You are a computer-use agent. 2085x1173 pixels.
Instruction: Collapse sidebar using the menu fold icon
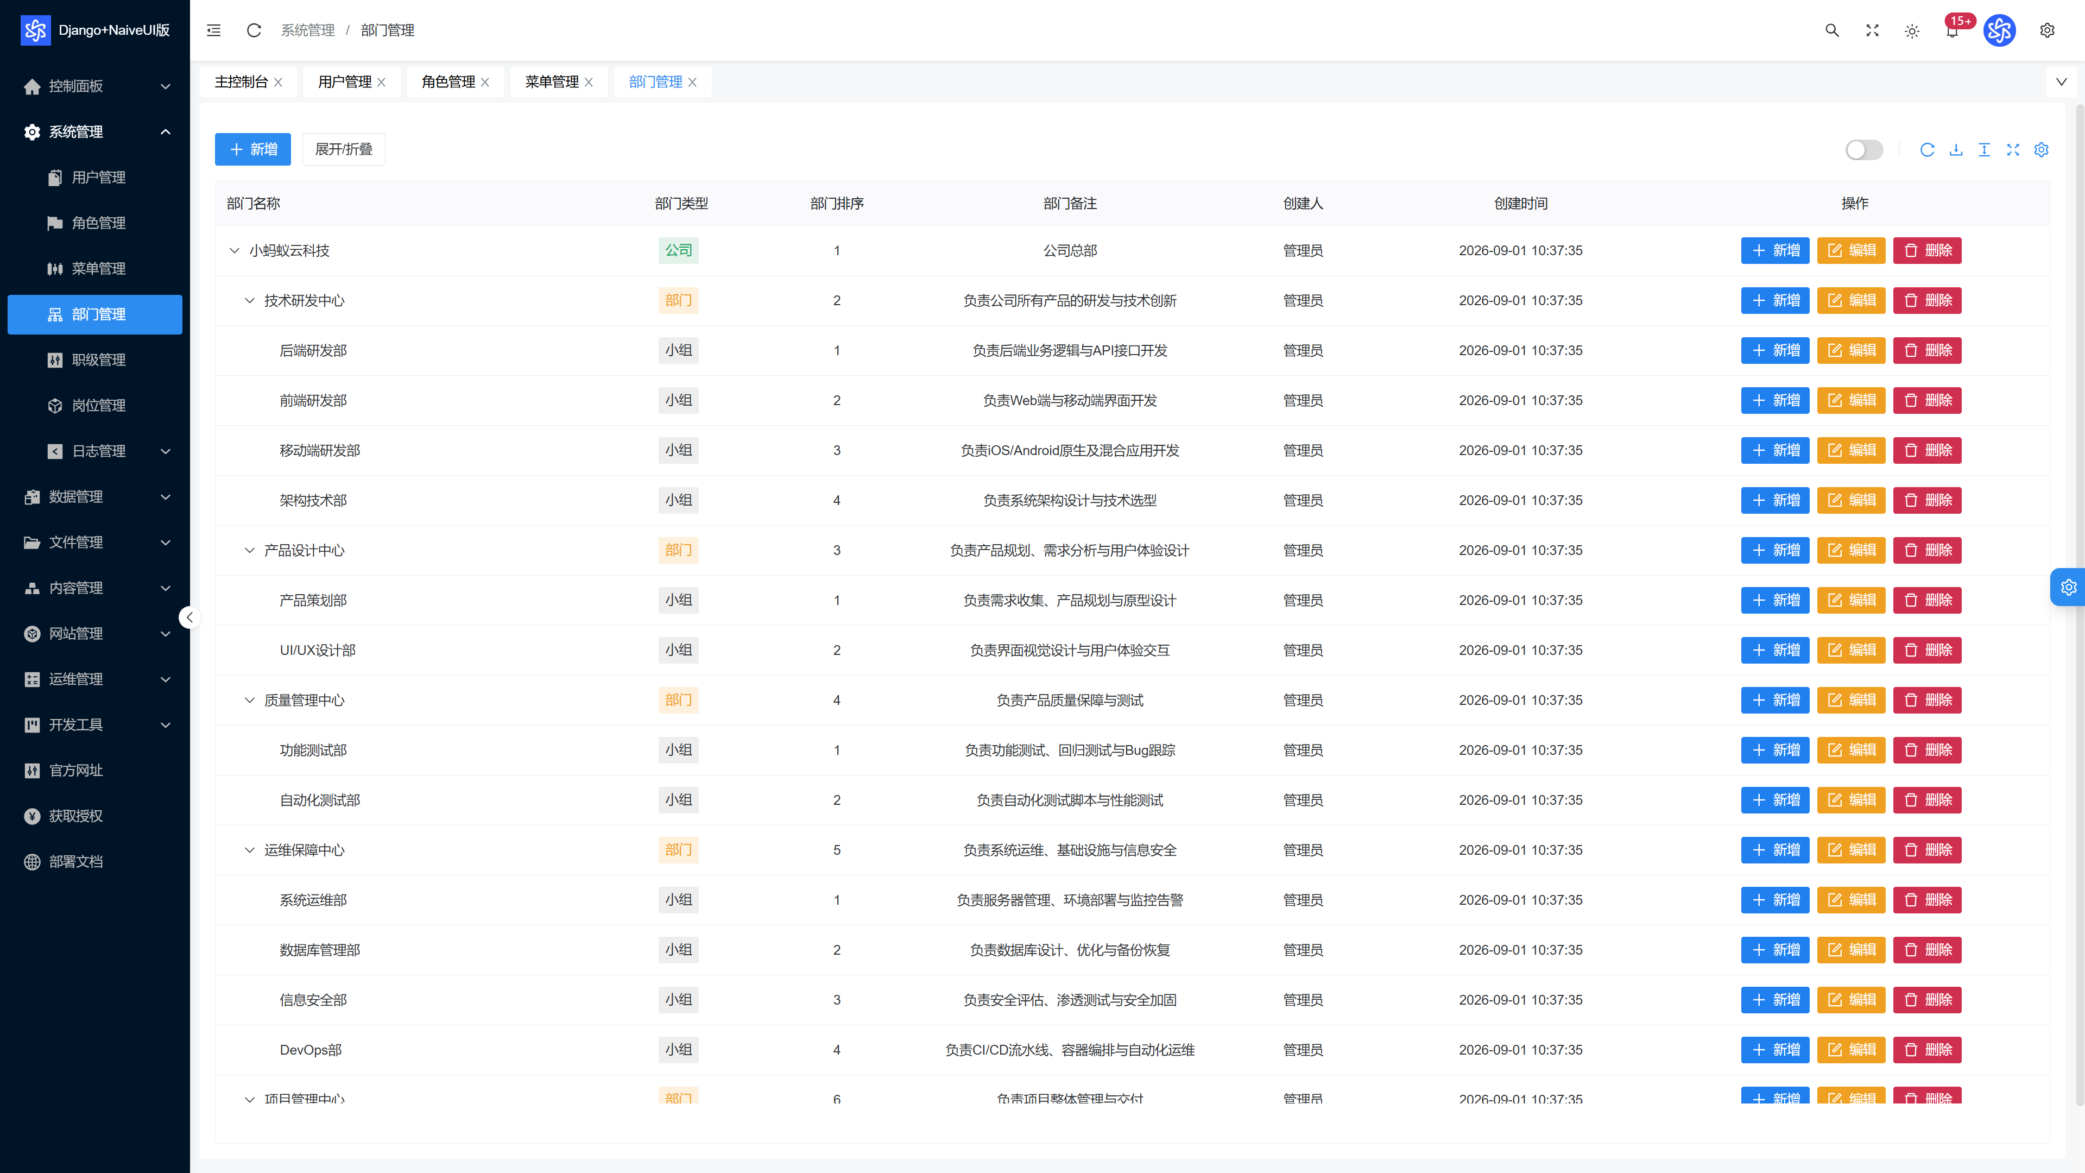pos(214,30)
